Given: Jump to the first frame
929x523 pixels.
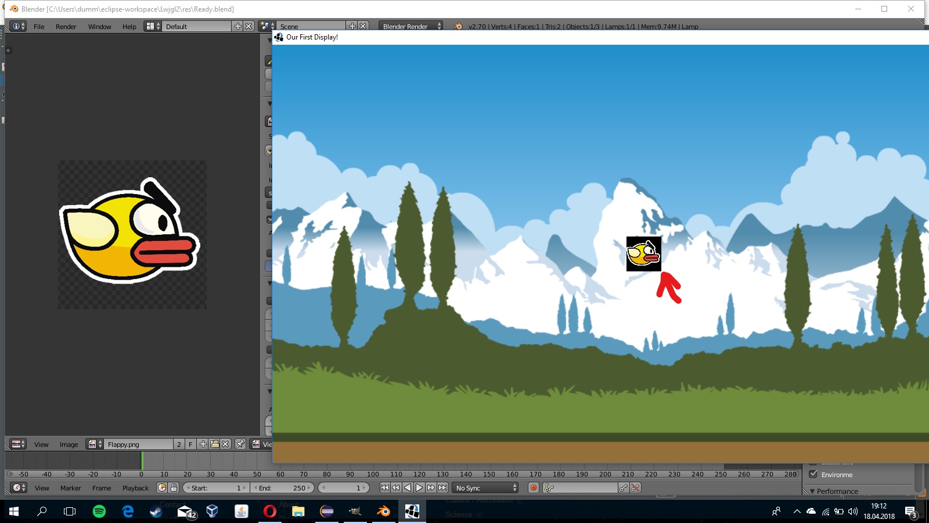Looking at the screenshot, I should 384,488.
